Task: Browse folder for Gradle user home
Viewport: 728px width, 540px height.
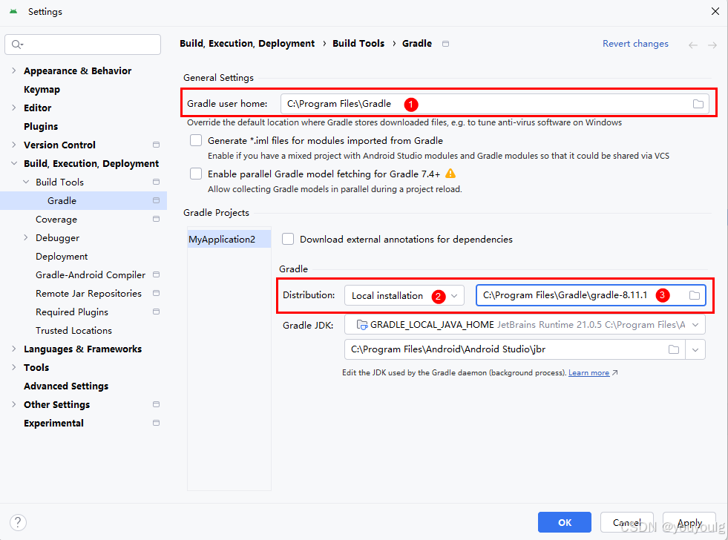Action: (698, 104)
